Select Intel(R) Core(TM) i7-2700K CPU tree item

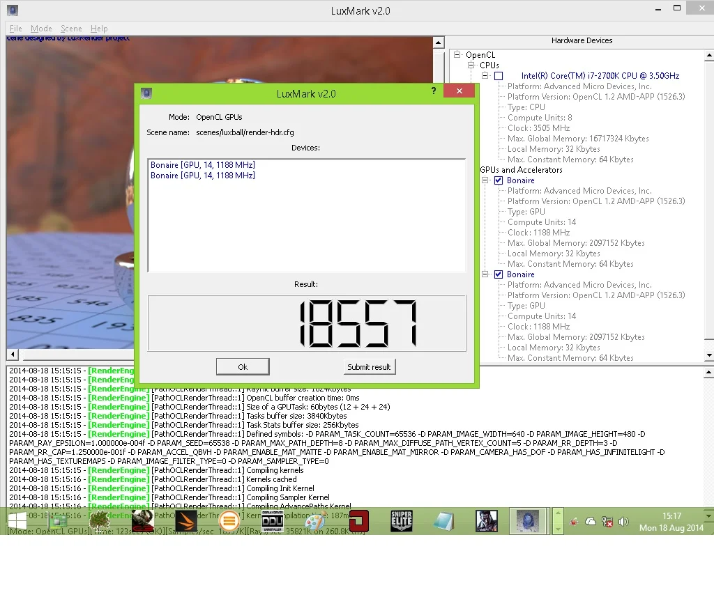point(600,75)
